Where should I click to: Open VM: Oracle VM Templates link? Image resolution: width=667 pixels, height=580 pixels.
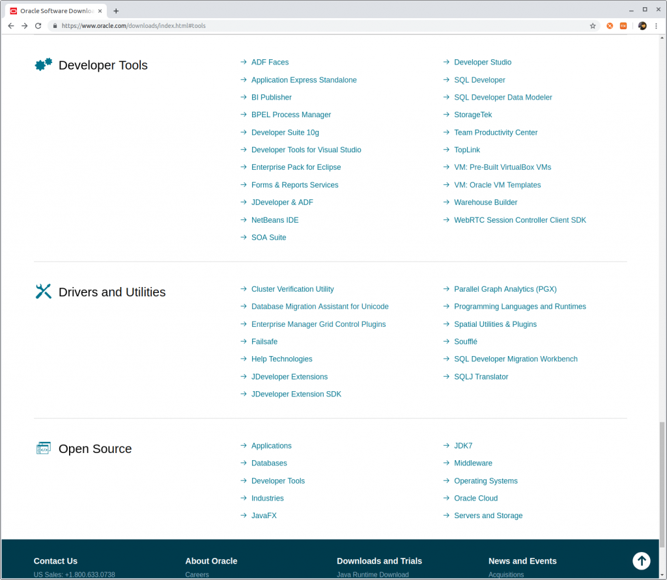497,185
